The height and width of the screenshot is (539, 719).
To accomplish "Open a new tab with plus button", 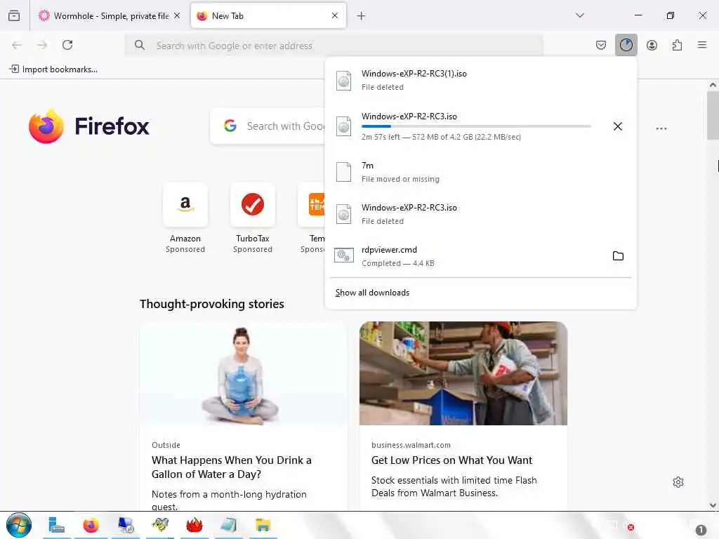I will [362, 16].
